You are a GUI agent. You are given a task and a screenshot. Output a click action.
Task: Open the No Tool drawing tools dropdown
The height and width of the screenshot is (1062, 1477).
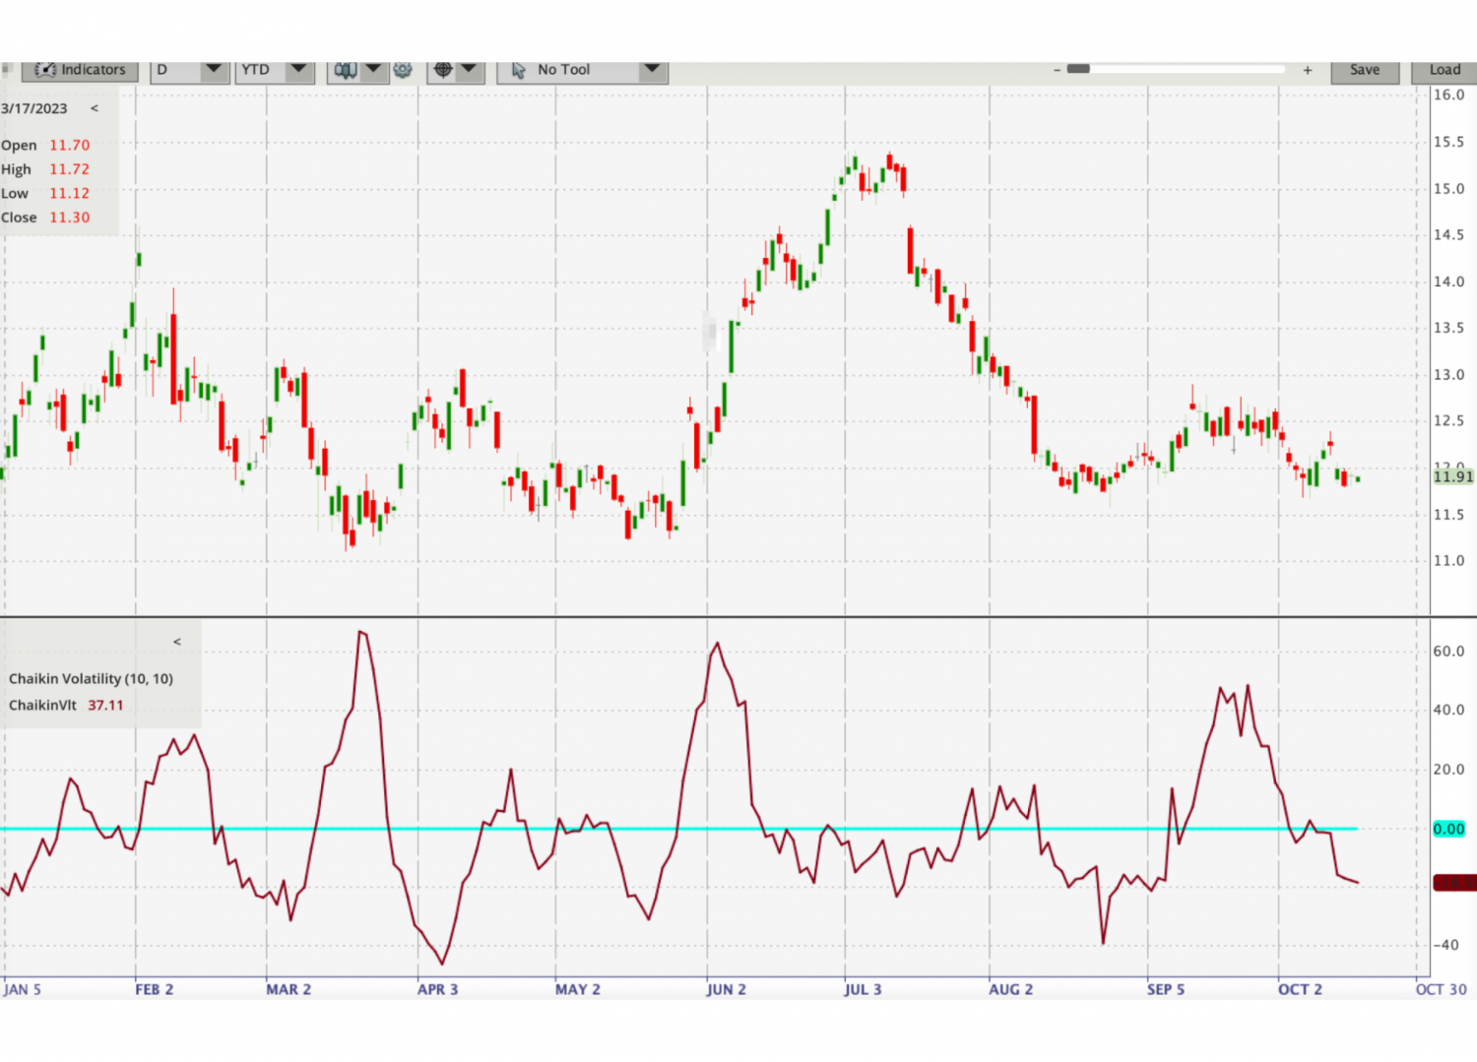click(652, 69)
